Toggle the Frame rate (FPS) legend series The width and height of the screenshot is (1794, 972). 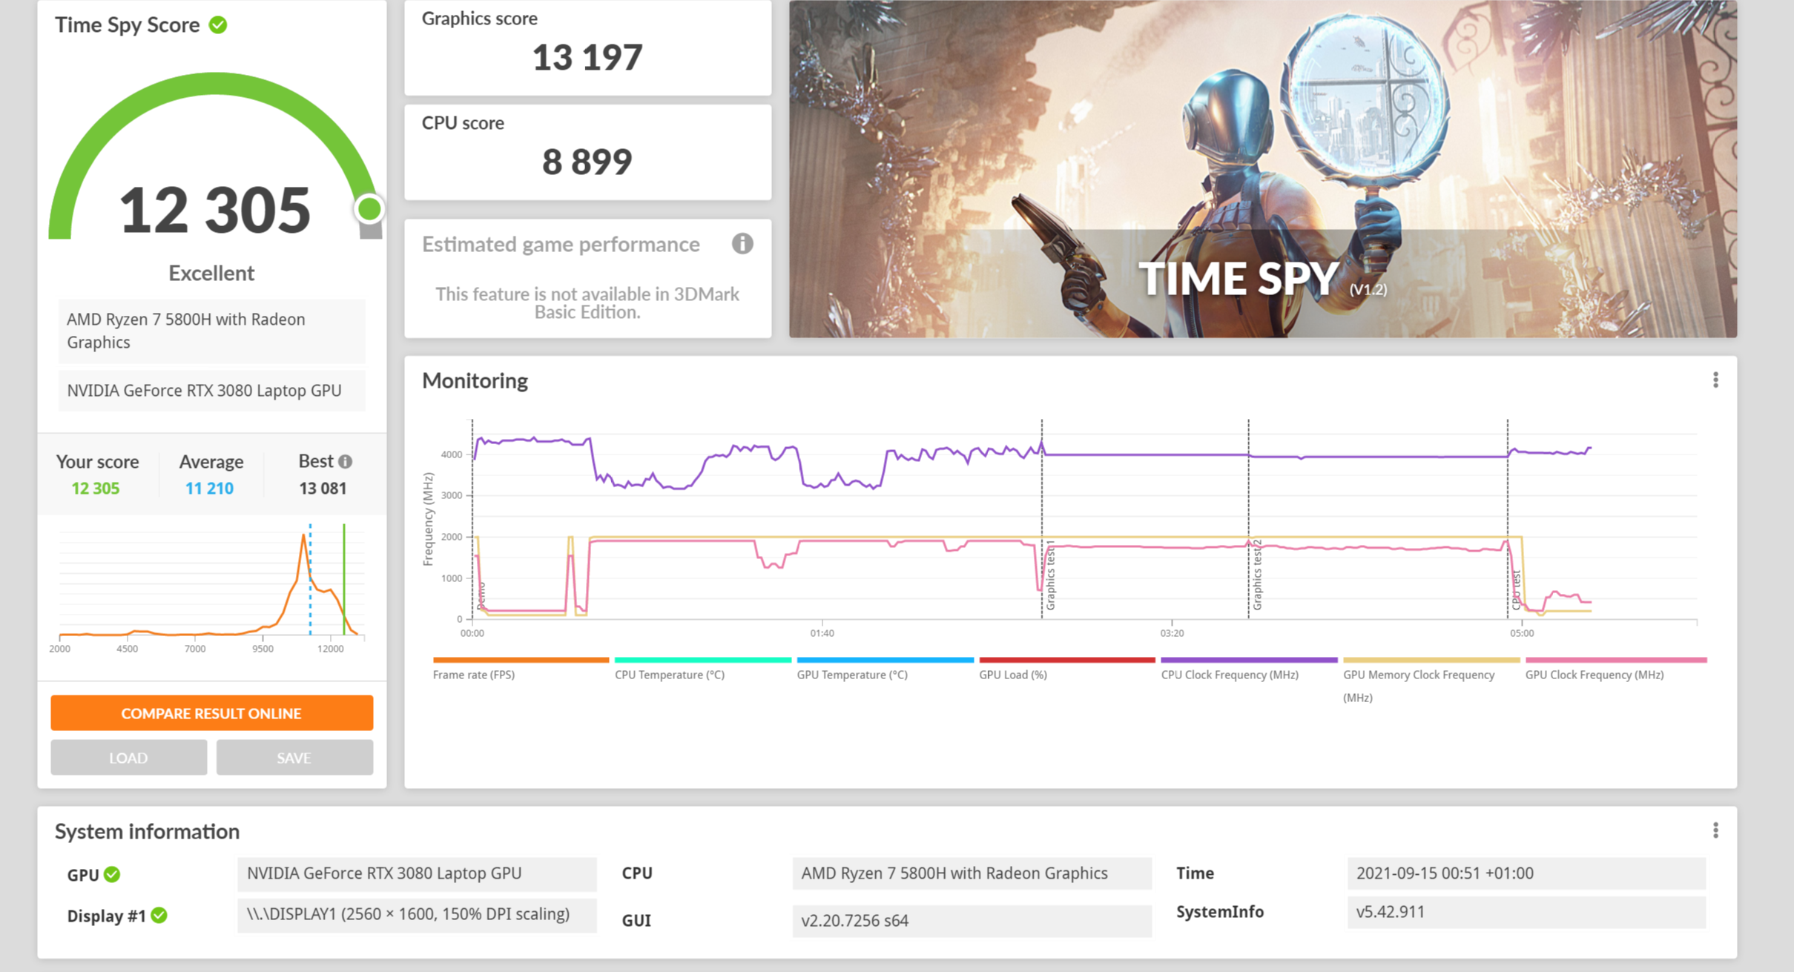pyautogui.click(x=474, y=675)
